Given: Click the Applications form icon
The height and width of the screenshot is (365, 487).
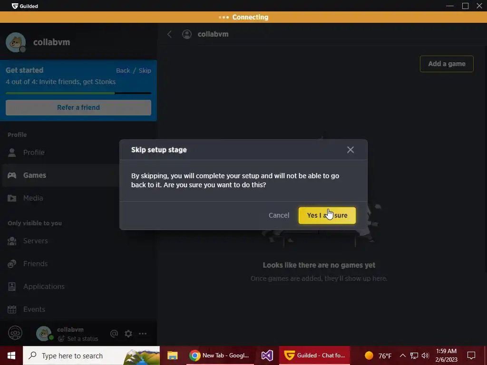Looking at the screenshot, I should tap(12, 287).
